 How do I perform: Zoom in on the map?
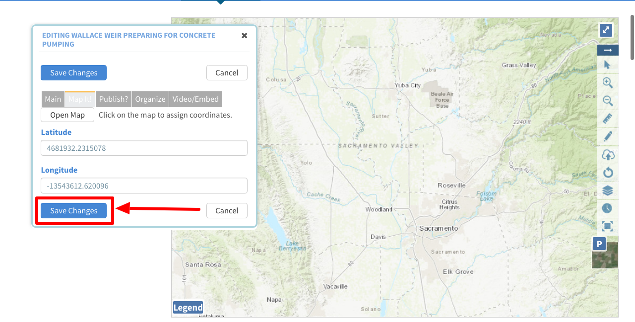[x=608, y=83]
